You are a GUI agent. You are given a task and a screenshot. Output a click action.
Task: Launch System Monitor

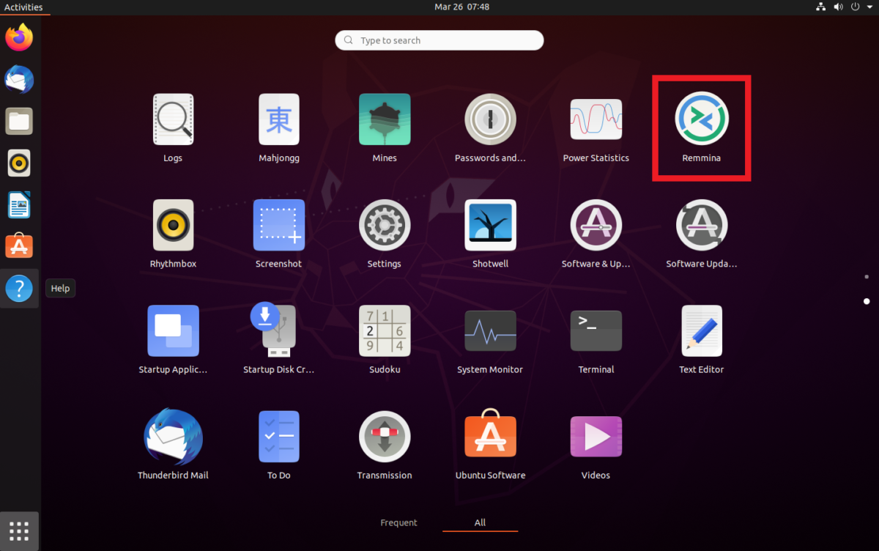coord(490,330)
